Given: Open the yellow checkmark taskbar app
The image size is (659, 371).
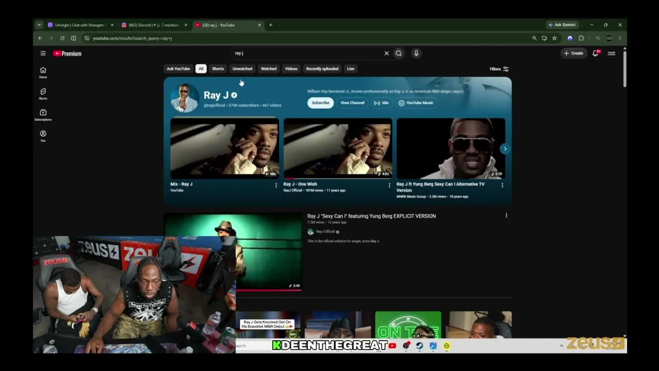Looking at the screenshot, I should pos(446,346).
